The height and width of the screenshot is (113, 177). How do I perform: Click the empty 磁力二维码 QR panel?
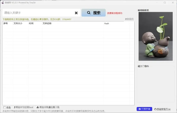156,85
